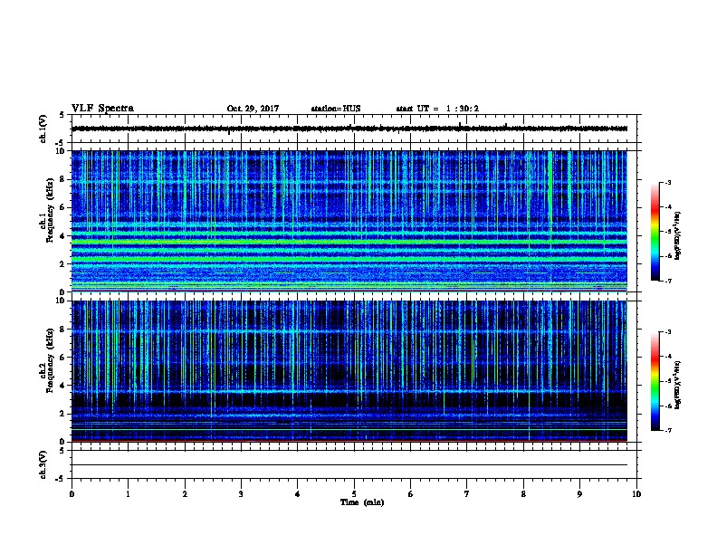
Task: Click the "ch.3(V)" axis label
Action: click(43, 464)
